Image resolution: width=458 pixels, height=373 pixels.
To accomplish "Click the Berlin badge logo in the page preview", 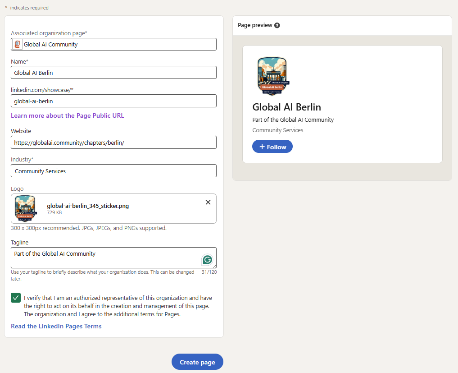I will 272,76.
